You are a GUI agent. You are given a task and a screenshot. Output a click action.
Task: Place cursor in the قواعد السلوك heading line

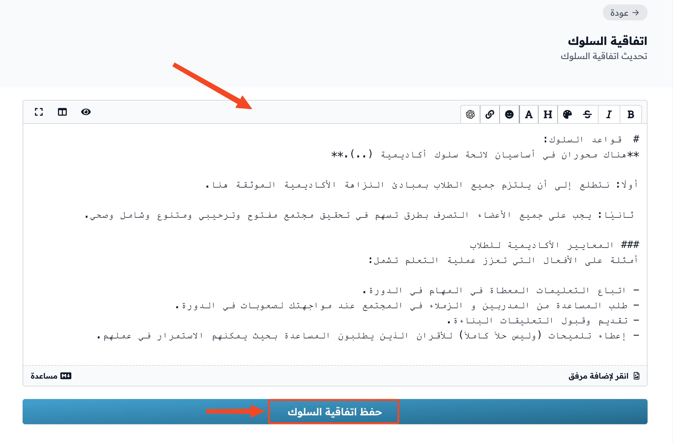591,139
